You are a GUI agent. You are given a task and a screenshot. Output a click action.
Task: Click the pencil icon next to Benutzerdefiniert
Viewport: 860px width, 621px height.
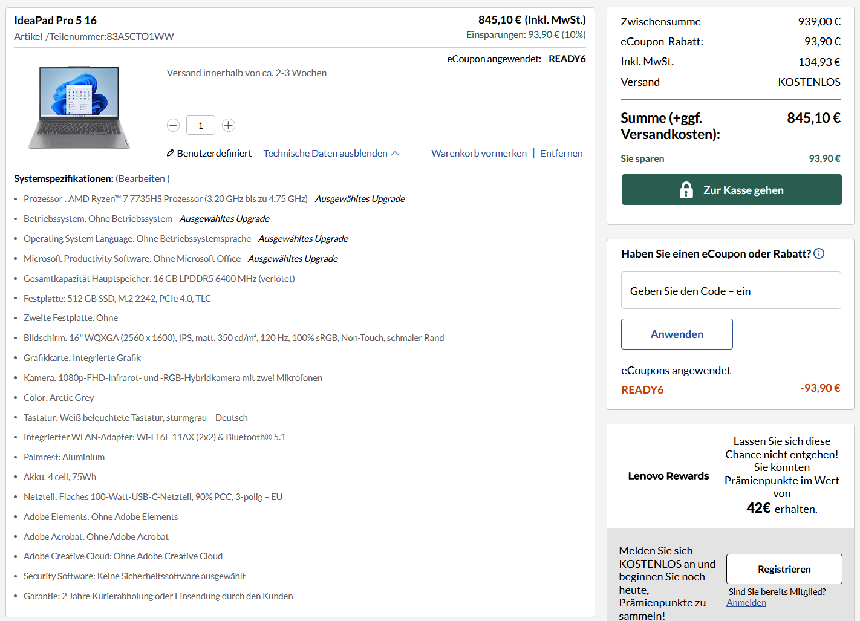(x=170, y=153)
